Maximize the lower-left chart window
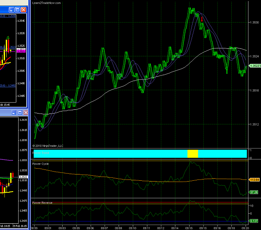The width and height of the screenshot is (261, 230). (x=20, y=113)
